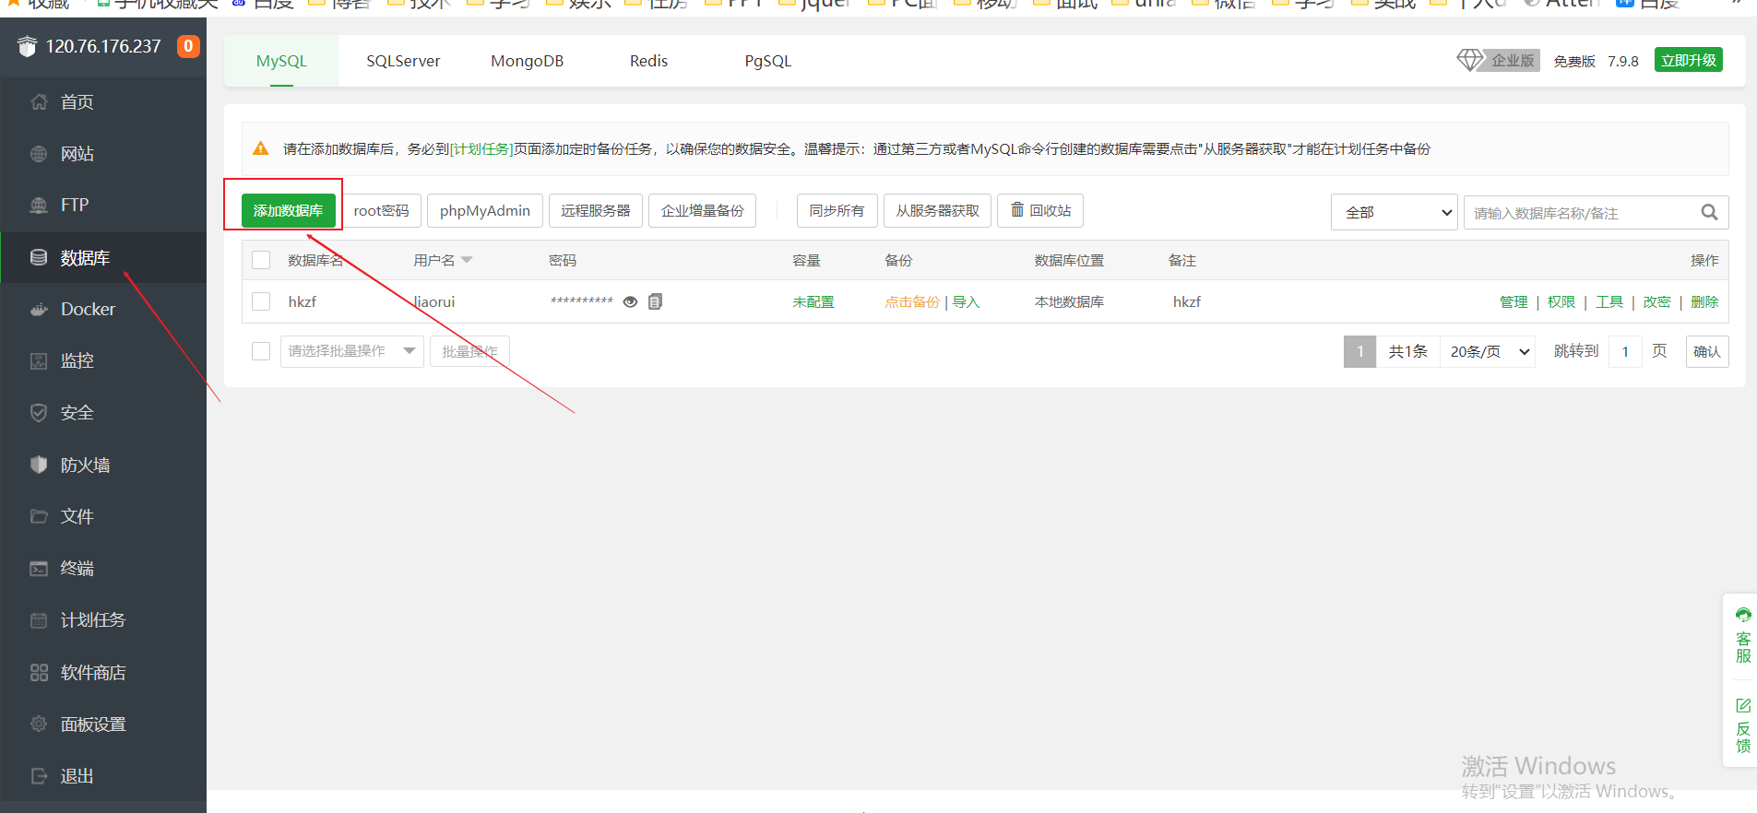Click the root密码 button
The height and width of the screenshot is (813, 1757).
click(381, 211)
